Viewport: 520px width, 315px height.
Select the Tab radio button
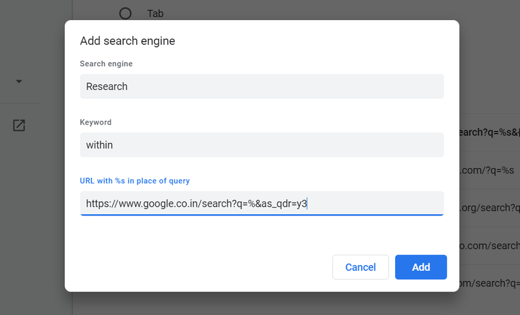[x=125, y=13]
